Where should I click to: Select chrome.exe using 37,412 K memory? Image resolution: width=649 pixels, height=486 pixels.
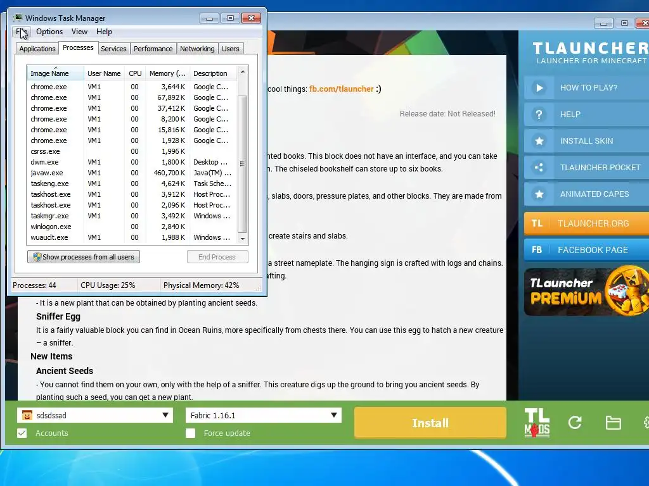tap(132, 108)
